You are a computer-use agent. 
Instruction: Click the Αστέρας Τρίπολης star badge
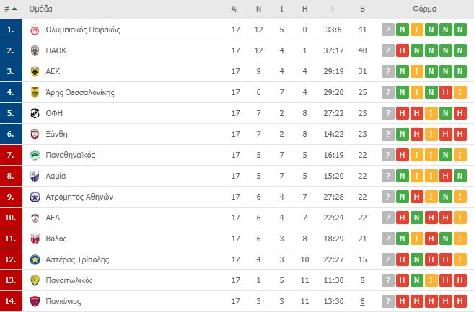tap(35, 259)
